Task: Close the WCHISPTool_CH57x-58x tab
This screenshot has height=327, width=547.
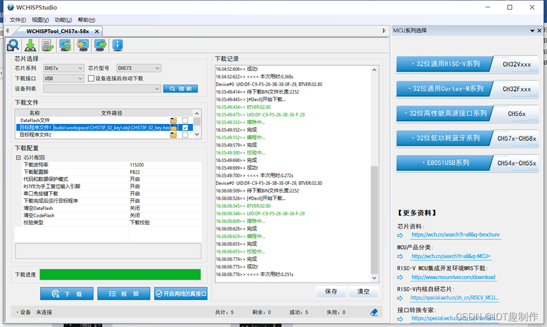Action: (x=97, y=31)
